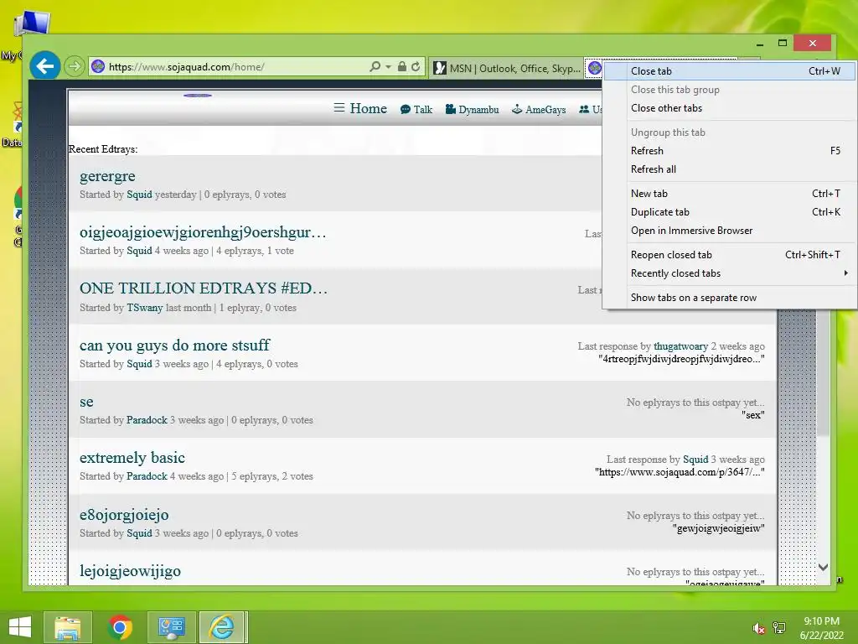Open the 'extremely basic' thread
The width and height of the screenshot is (858, 644).
pyautogui.click(x=132, y=458)
